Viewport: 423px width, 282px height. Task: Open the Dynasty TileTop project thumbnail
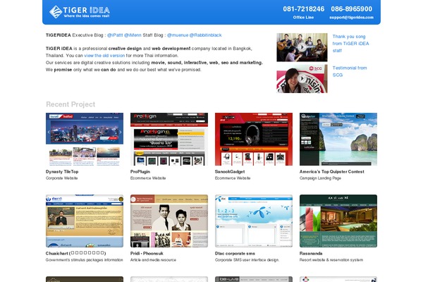85,140
